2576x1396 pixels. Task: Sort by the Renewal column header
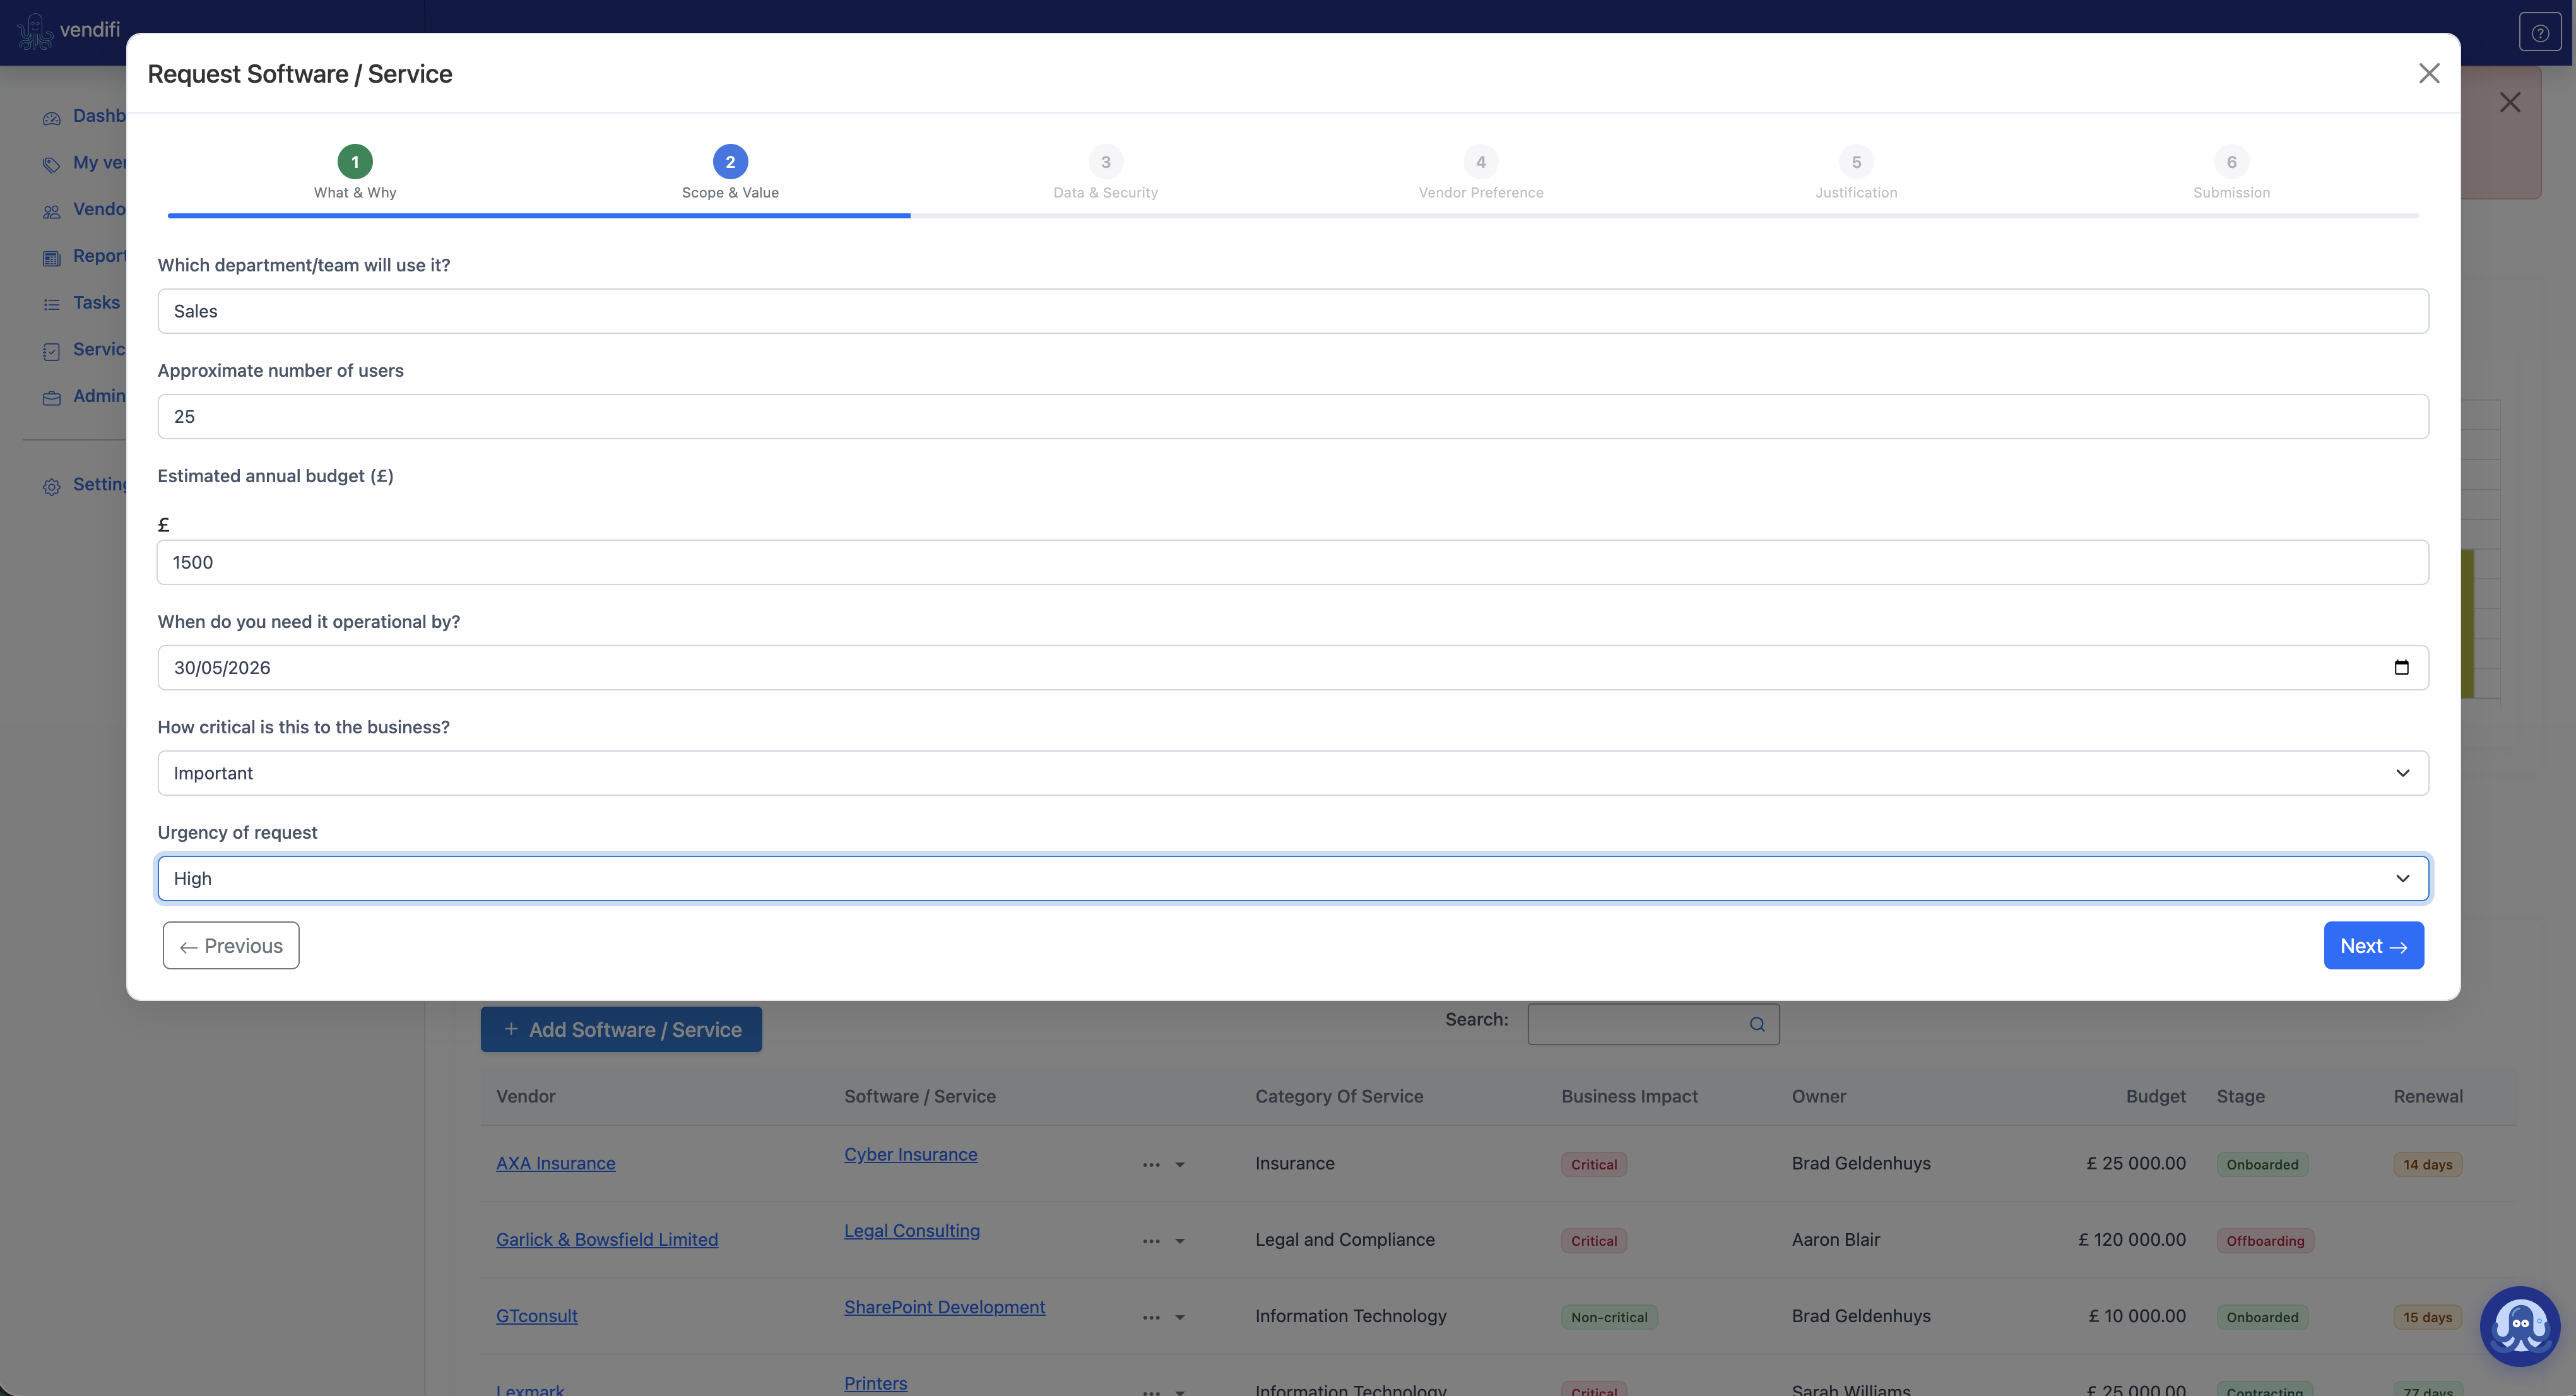[2428, 1096]
